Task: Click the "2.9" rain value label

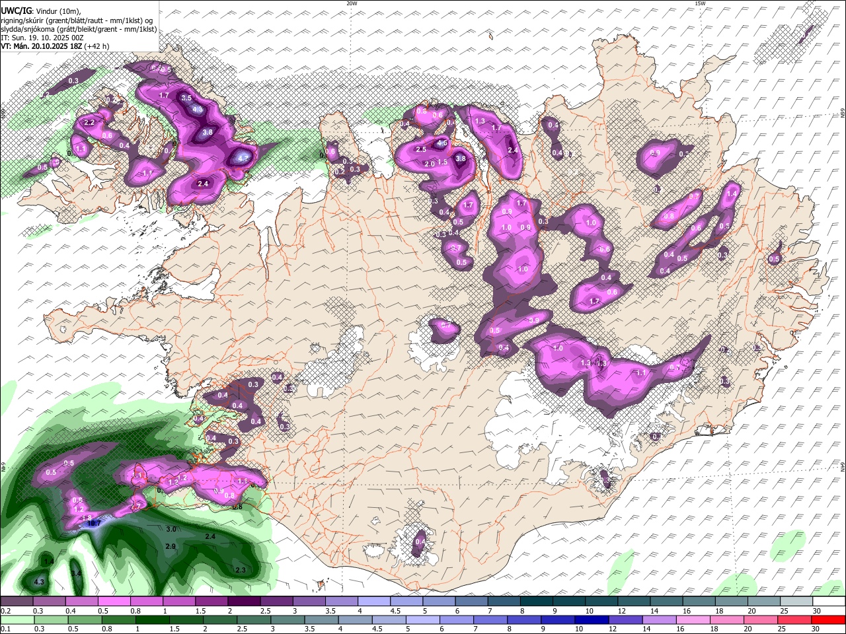Action: pyautogui.click(x=170, y=546)
